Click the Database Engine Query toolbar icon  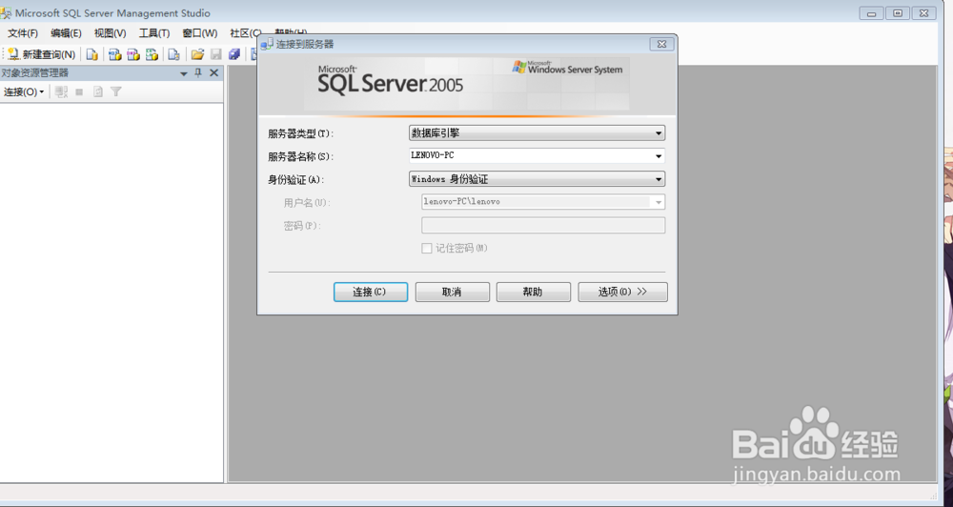point(91,54)
